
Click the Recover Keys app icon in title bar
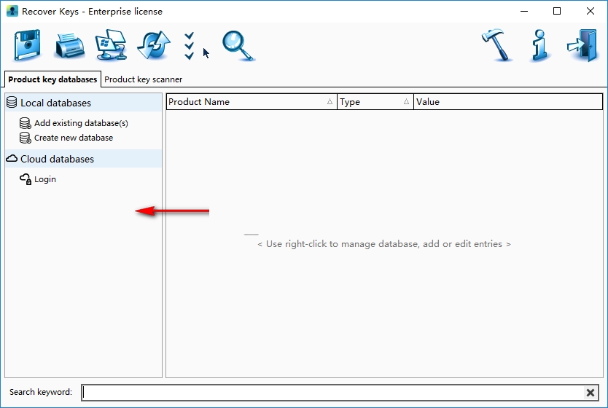pos(12,11)
